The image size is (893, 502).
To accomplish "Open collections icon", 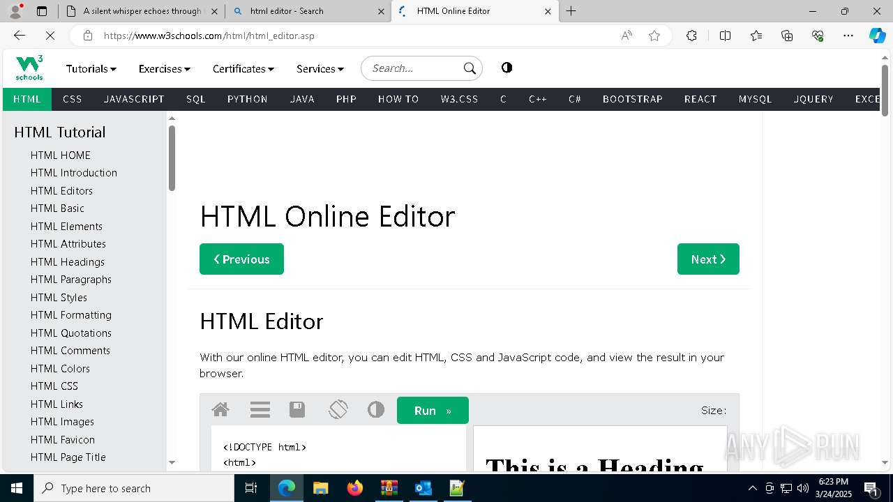I will (787, 36).
